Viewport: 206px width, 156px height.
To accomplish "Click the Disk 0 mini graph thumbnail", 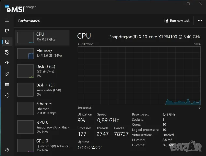I will click(25, 71).
